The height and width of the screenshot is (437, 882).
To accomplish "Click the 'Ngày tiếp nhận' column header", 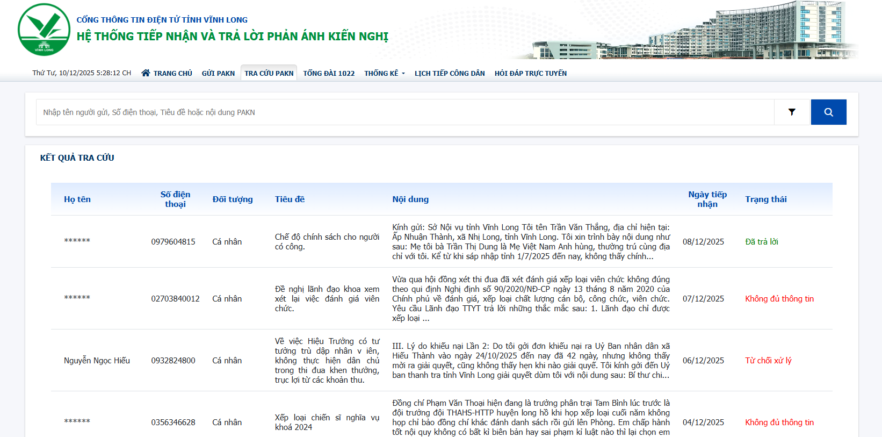I will pyautogui.click(x=707, y=199).
